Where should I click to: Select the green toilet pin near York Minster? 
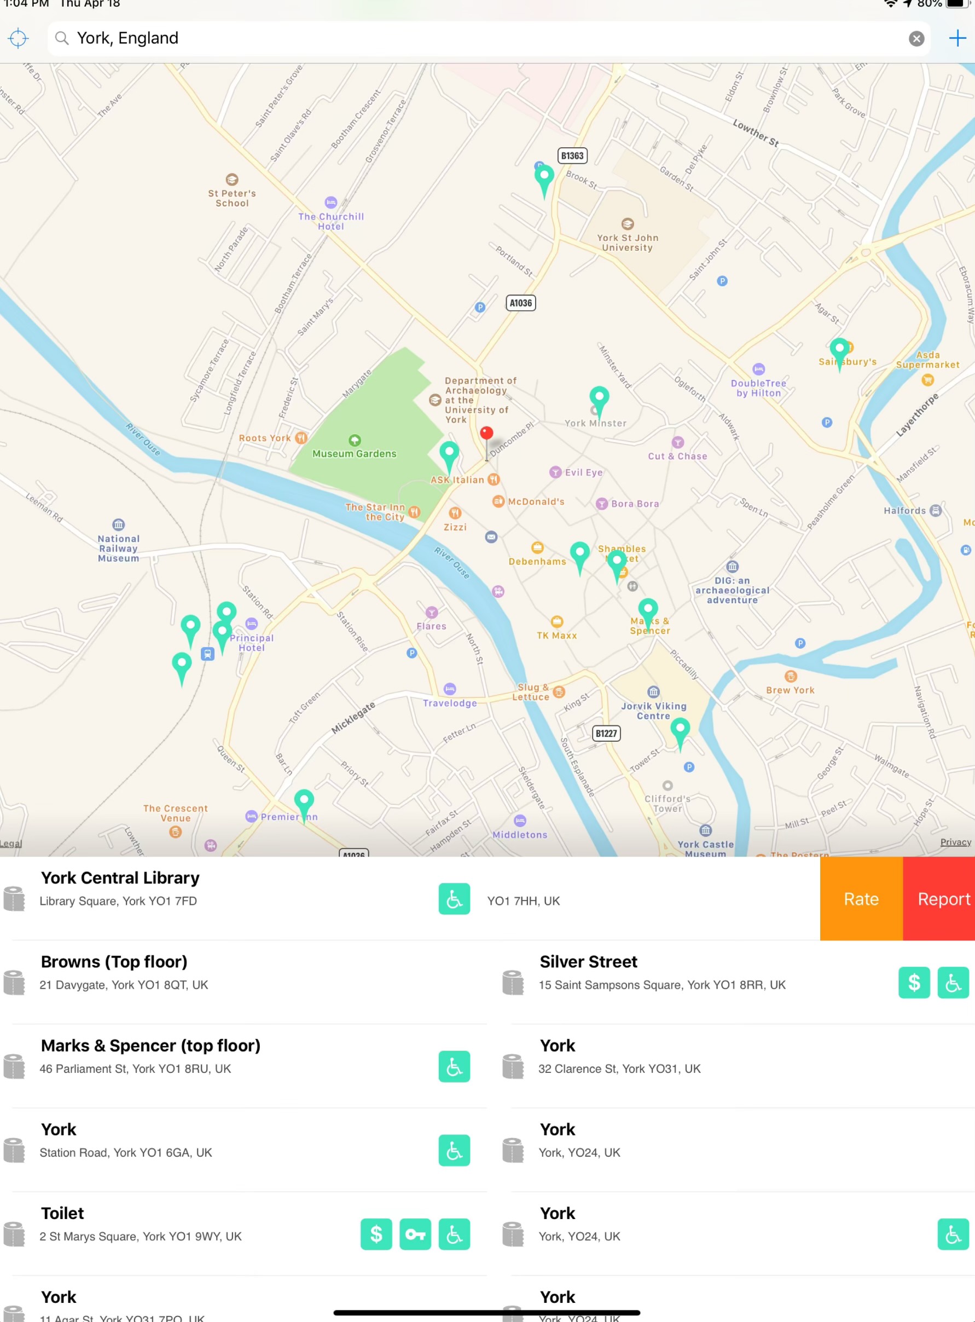(x=599, y=397)
